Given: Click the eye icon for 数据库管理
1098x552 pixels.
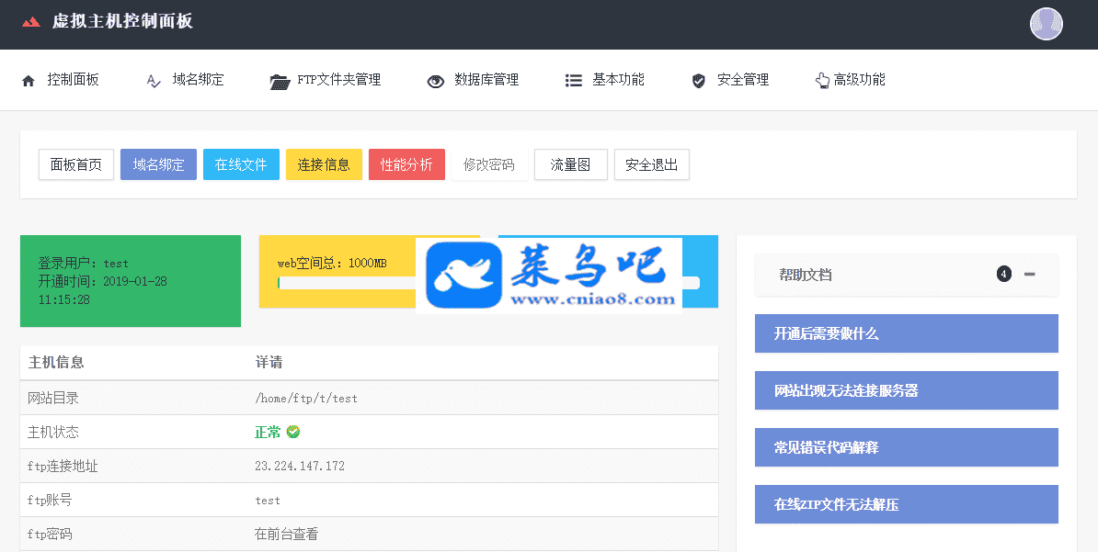Looking at the screenshot, I should click(x=436, y=81).
